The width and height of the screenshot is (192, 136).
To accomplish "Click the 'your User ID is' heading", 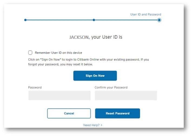I will [107, 37].
